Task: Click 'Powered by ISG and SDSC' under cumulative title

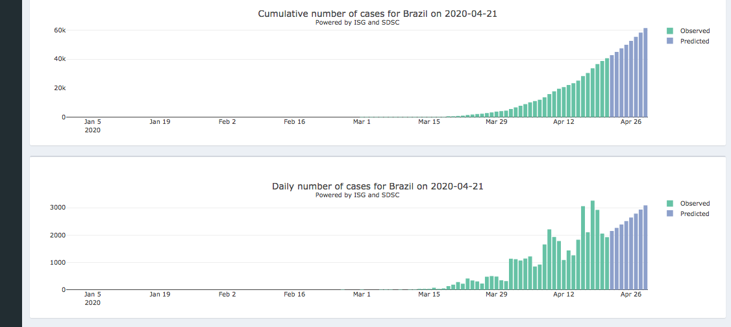Action: (357, 23)
